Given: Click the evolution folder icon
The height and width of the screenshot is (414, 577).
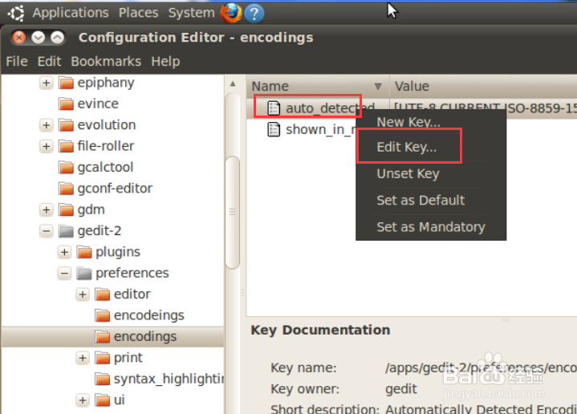Looking at the screenshot, I should coord(67,125).
